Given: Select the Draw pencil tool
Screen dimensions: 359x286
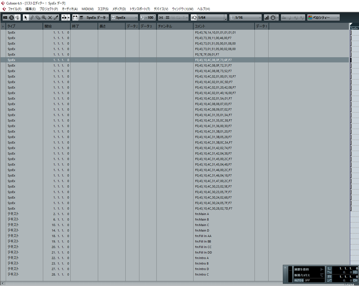Looking at the screenshot, I should pyautogui.click(x=32, y=17).
